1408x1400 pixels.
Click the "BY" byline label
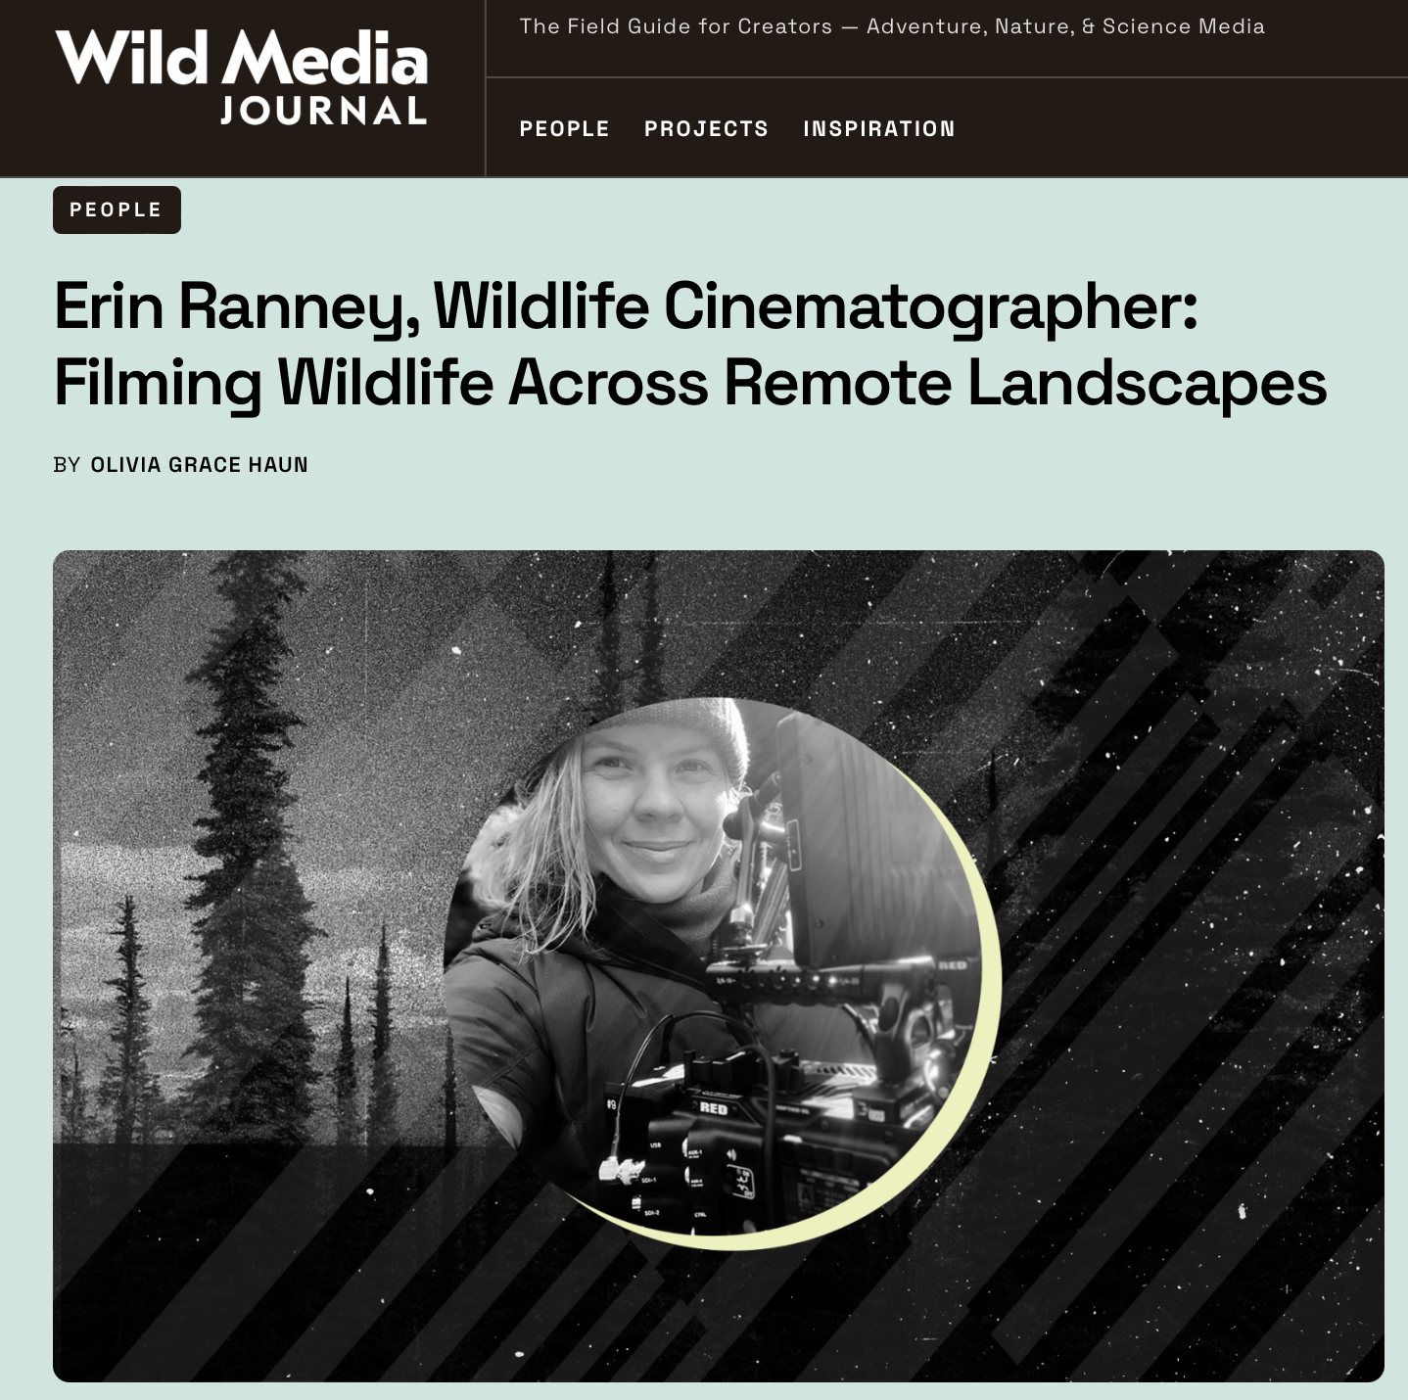click(x=67, y=465)
